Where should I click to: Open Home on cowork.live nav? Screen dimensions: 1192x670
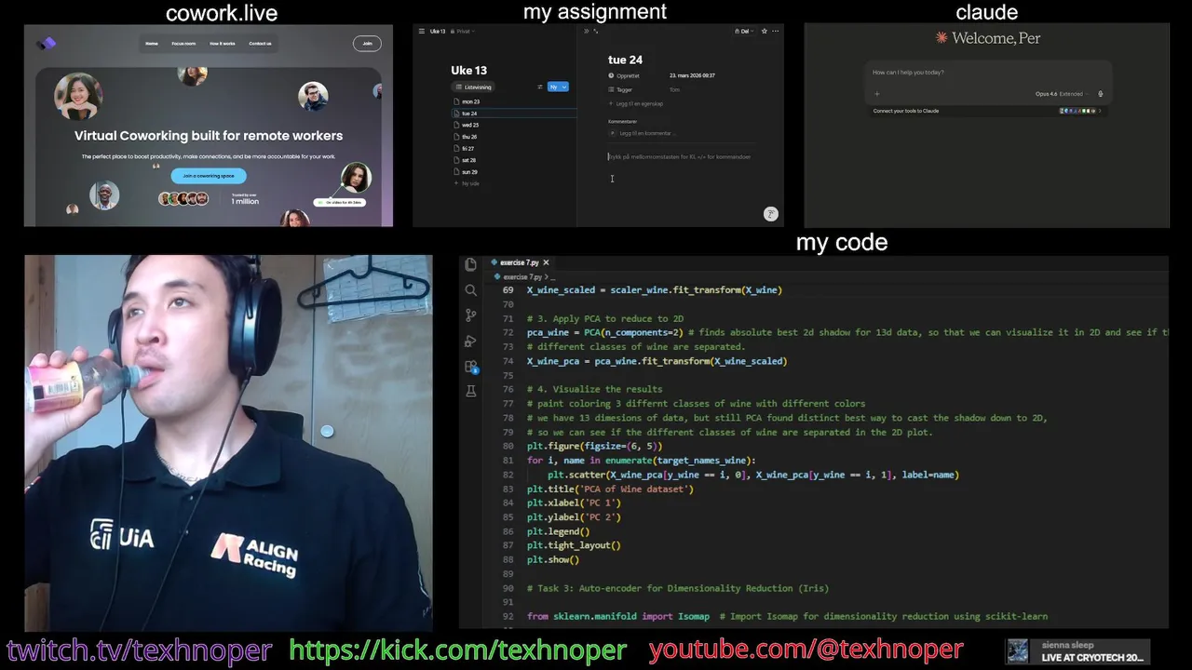click(152, 44)
